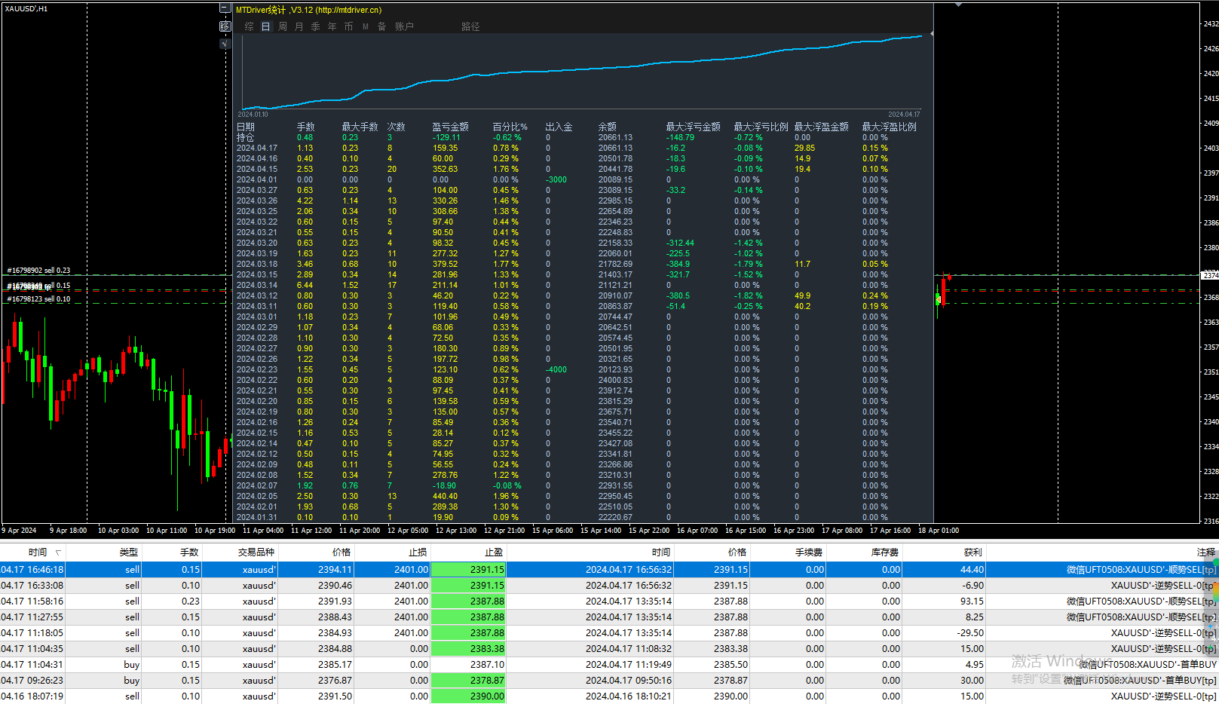Select the 年 yearly view icon
This screenshot has width=1219, height=704.
[332, 26]
